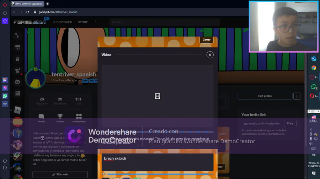Focus the brech skibidi text box
The image size is (320, 179).
click(x=158, y=162)
